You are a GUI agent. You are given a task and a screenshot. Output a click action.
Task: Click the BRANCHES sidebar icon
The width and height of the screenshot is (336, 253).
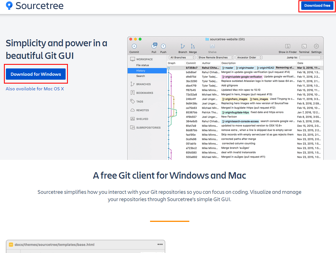pos(132,84)
